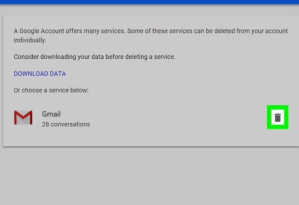Click the number "28" under Gmail
This screenshot has height=205, width=299.
46,124
